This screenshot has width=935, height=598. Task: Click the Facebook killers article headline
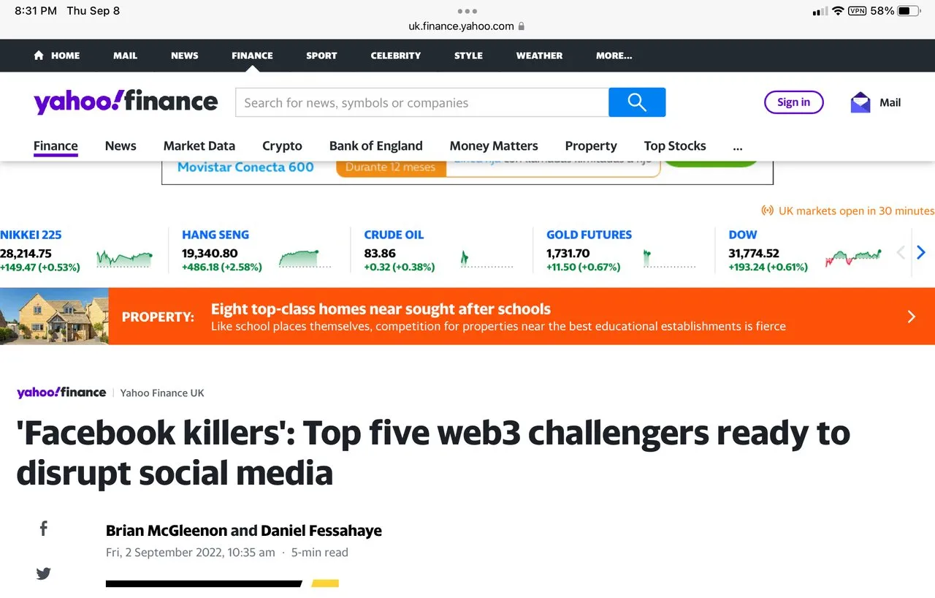[x=433, y=453]
